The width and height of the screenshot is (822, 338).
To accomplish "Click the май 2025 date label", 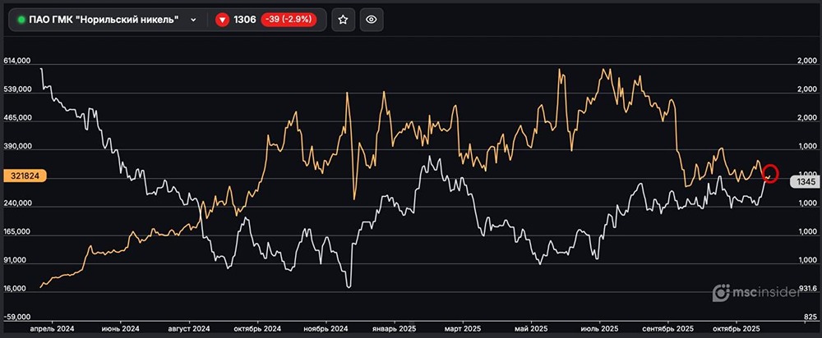I will (x=530, y=329).
